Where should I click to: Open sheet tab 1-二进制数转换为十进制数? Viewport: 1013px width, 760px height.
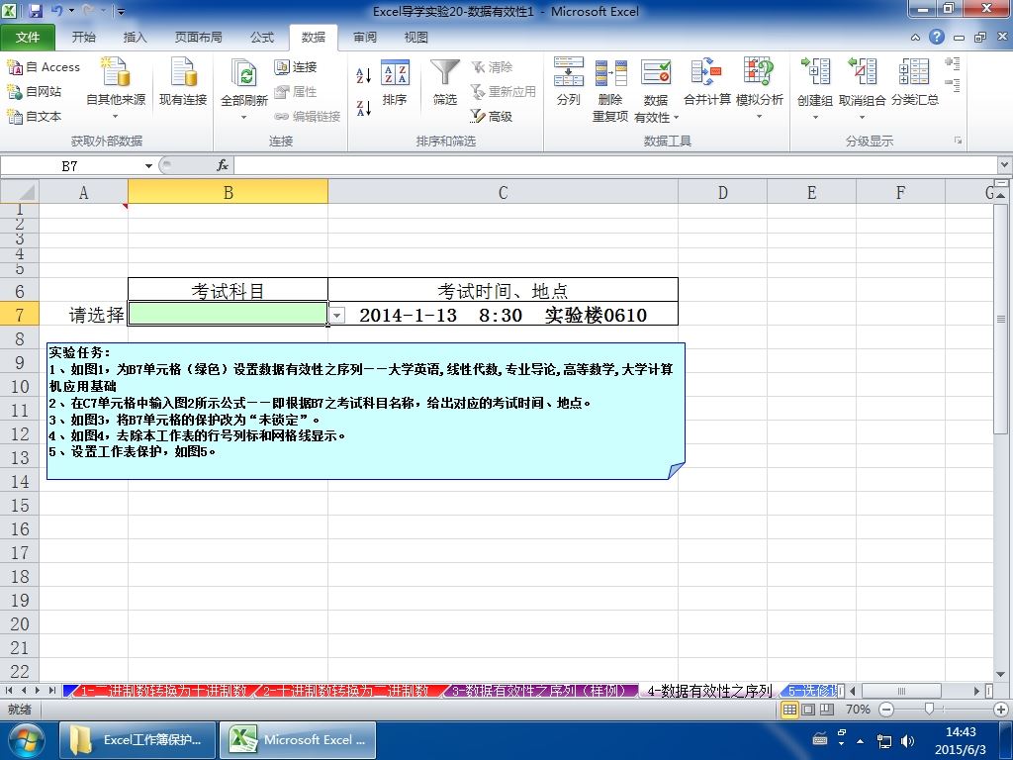[163, 691]
